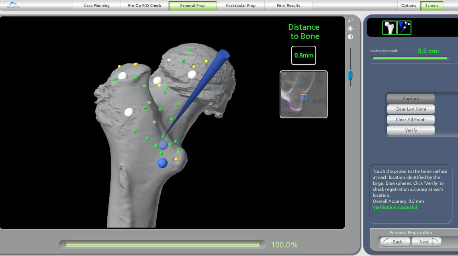Click the MAKO logo

pyautogui.click(x=13, y=5)
